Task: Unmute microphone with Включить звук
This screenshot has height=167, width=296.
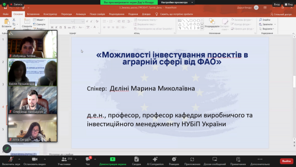Action: coord(11,161)
